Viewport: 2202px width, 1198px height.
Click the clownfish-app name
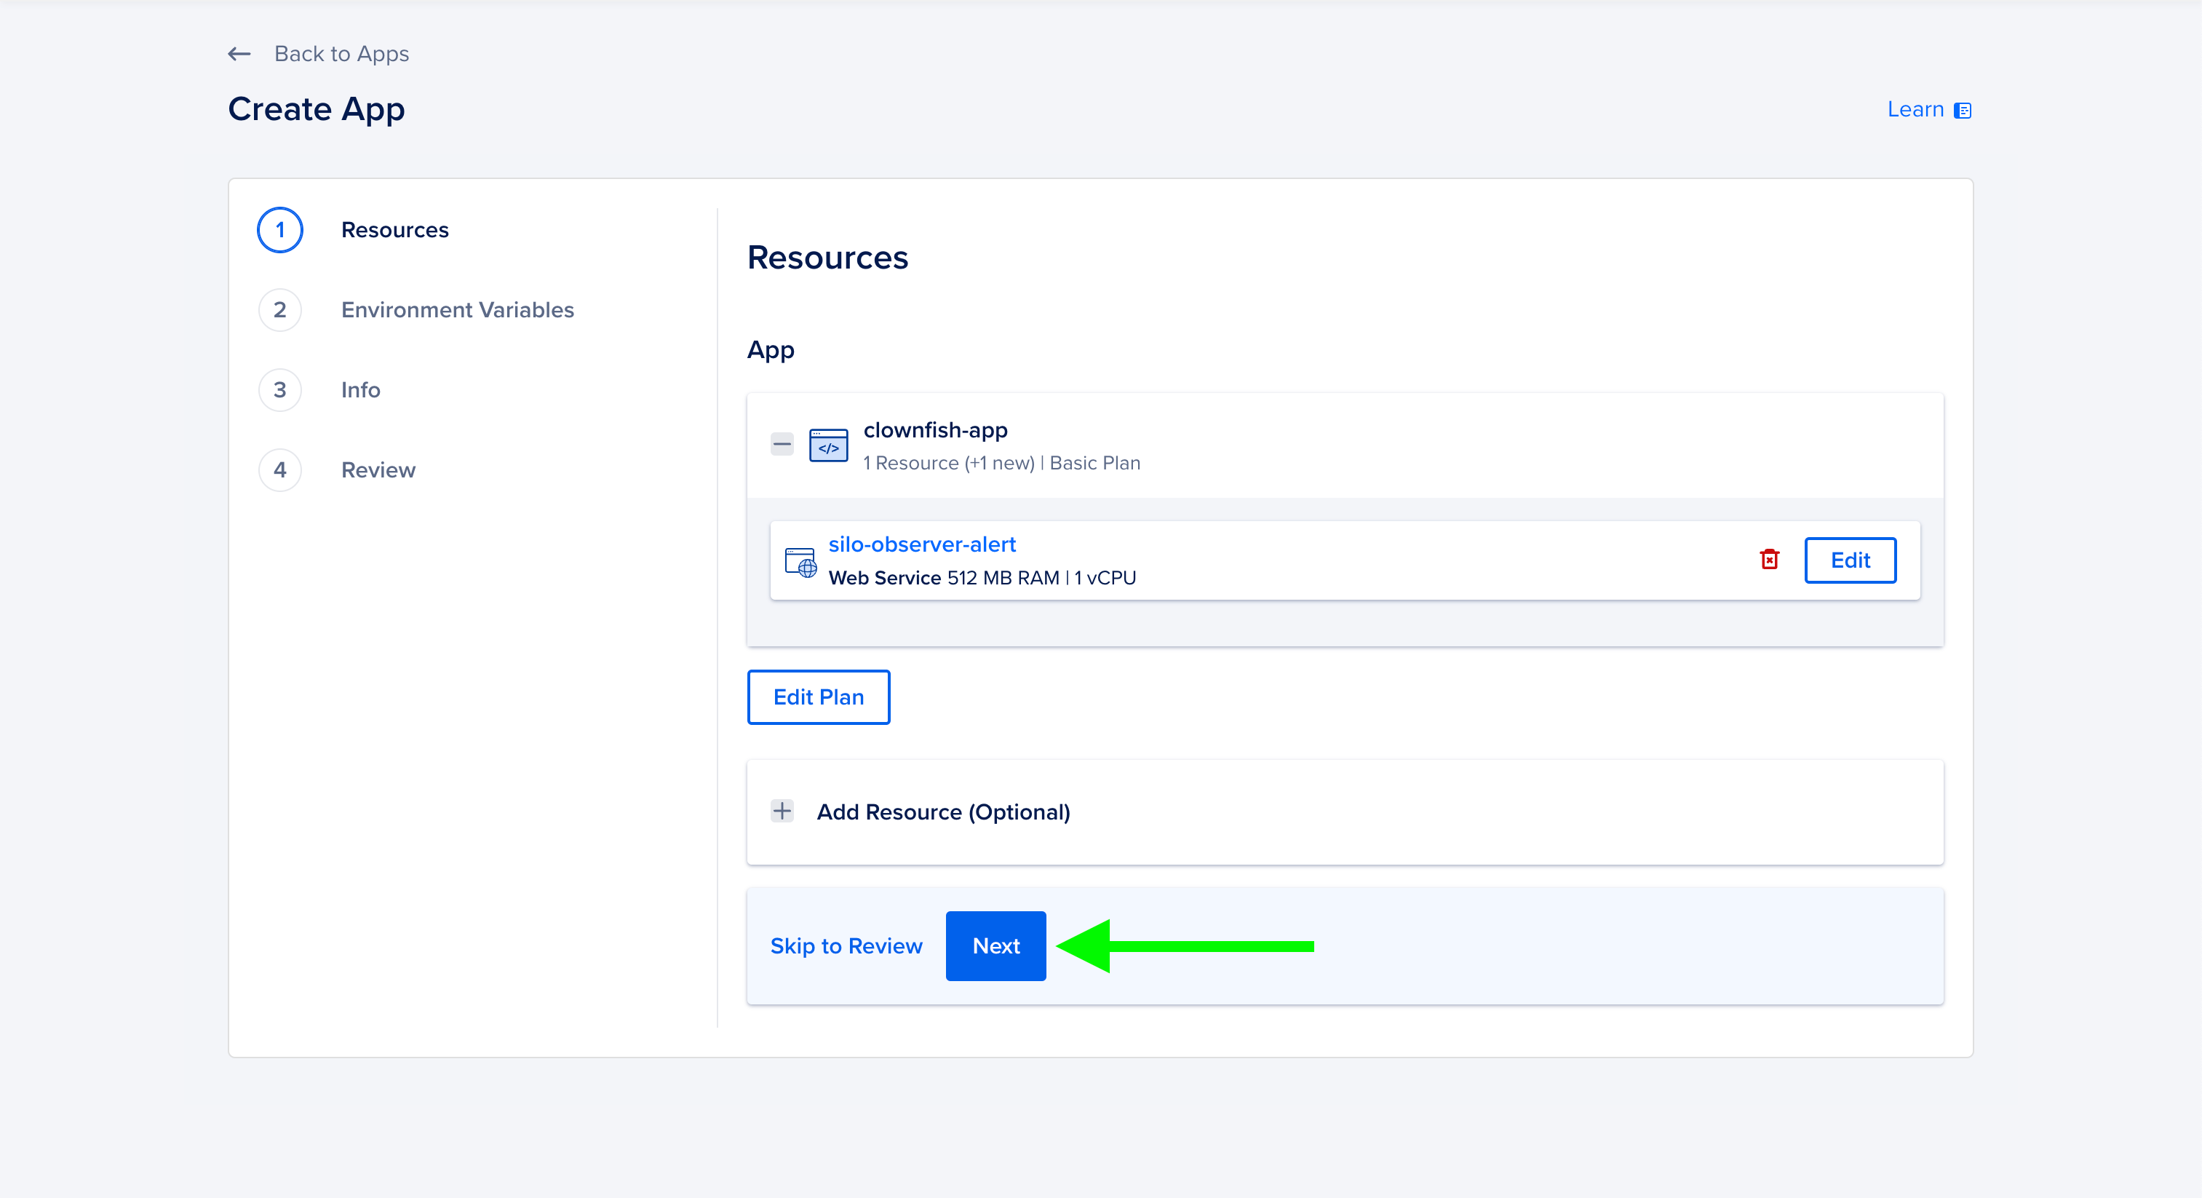[935, 430]
